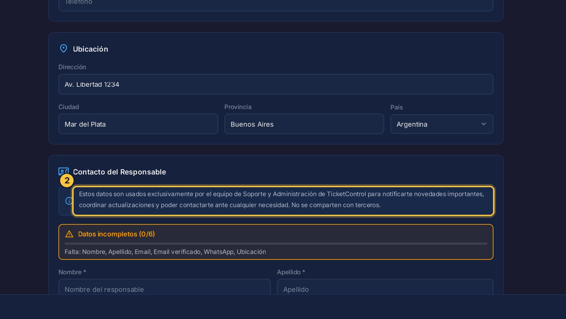
Task: Click the Dirección label
Action: coord(72,67)
